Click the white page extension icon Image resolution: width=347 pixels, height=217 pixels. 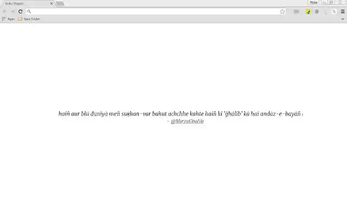point(334,11)
